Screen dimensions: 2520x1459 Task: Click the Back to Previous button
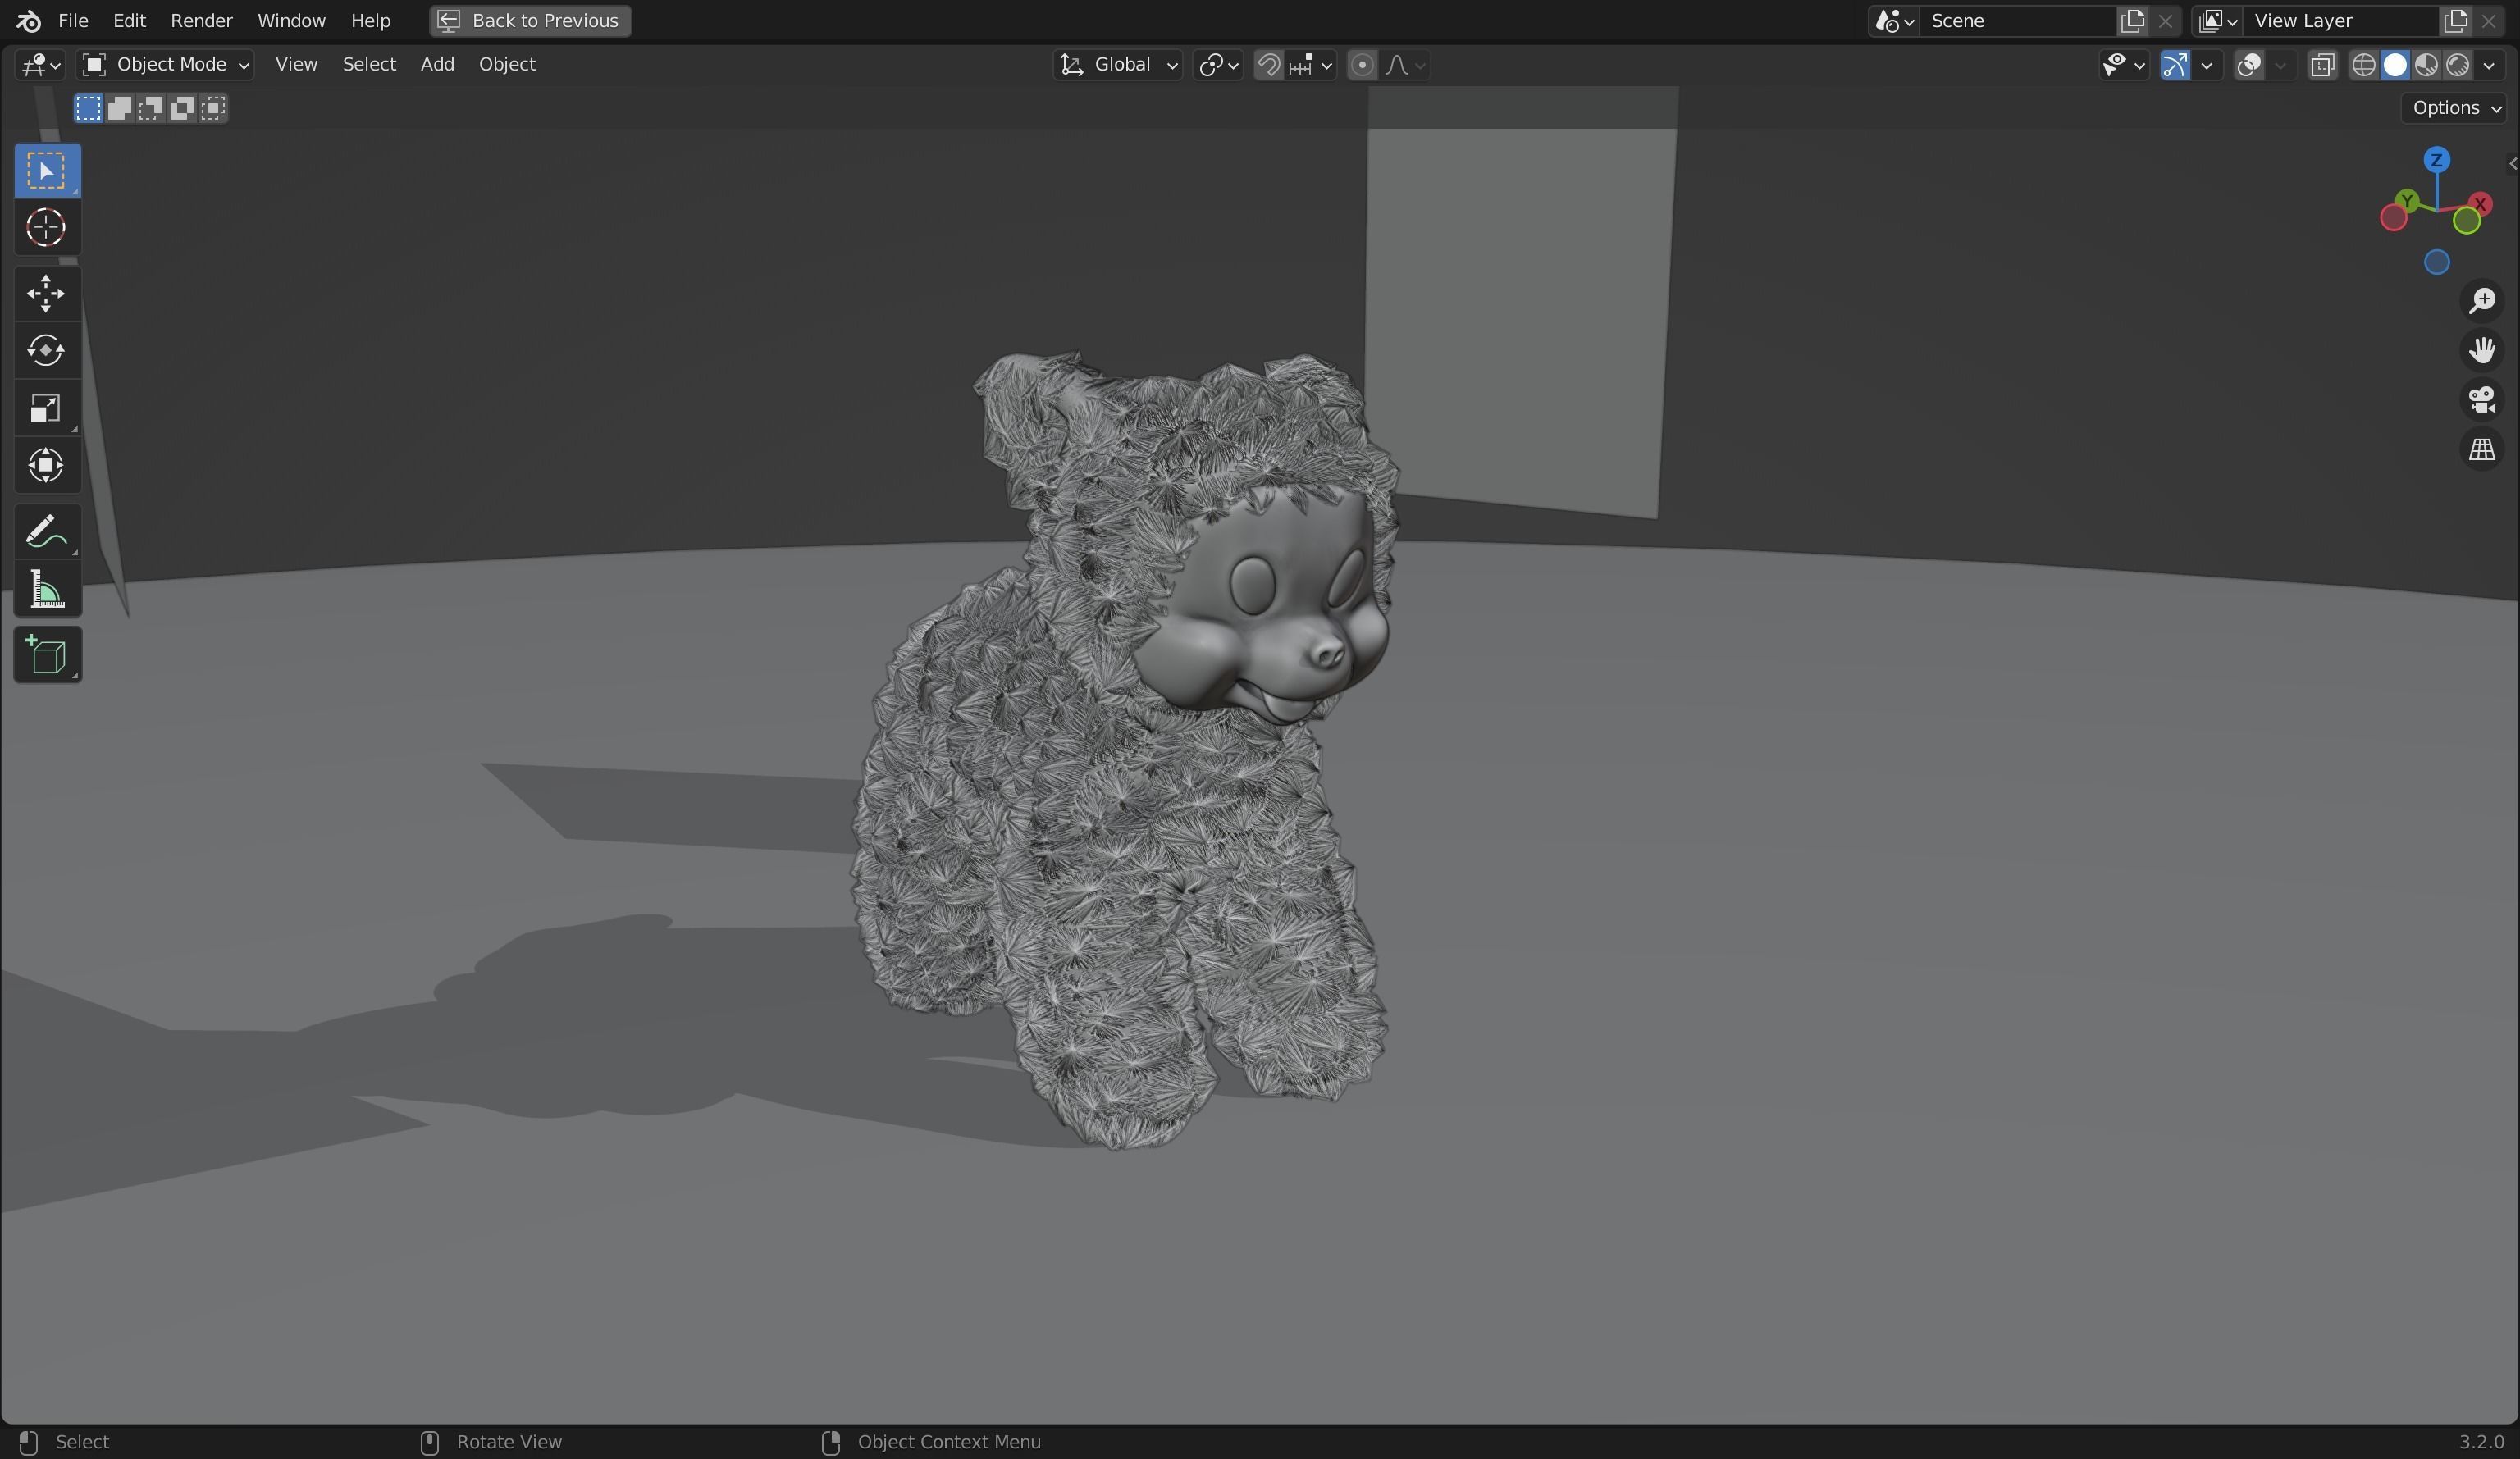click(530, 21)
